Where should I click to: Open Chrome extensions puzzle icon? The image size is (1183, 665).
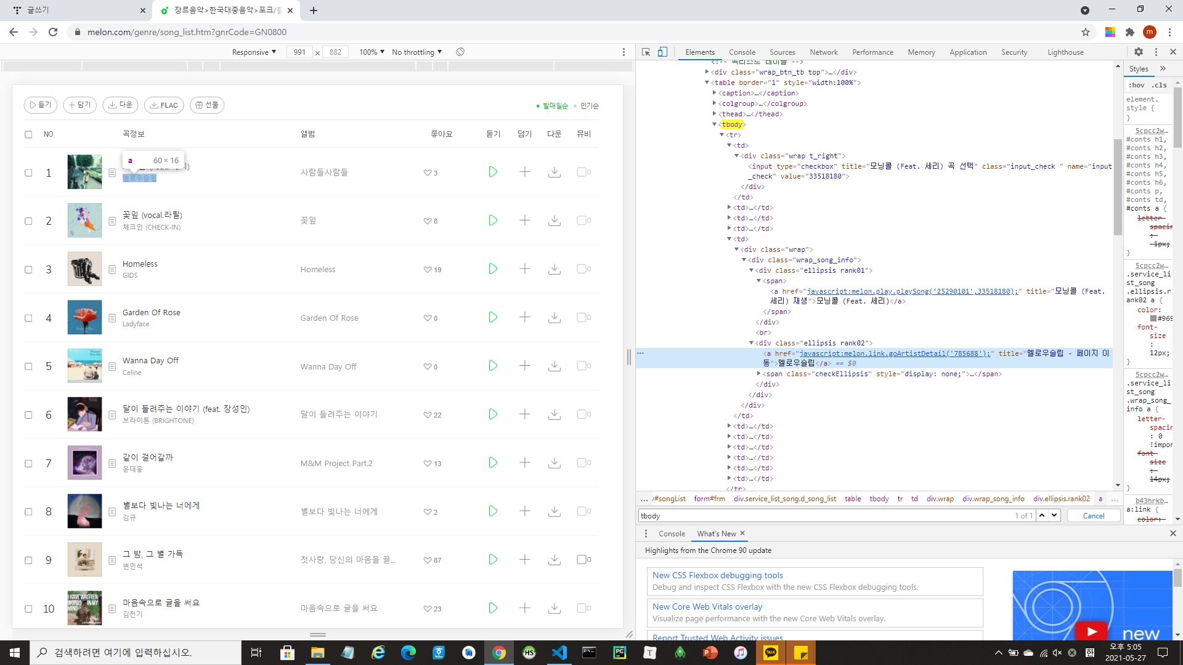tap(1130, 32)
